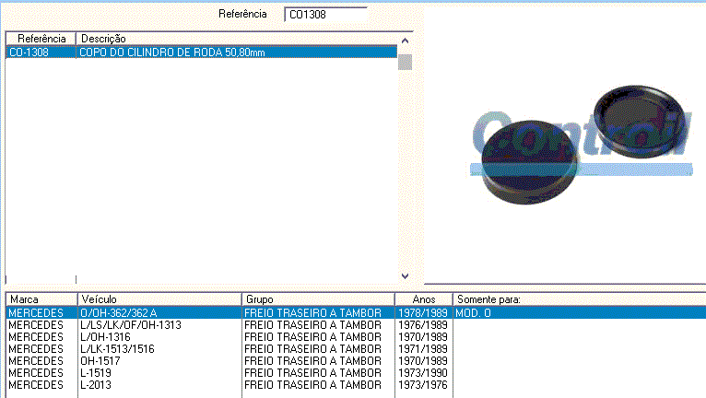Image resolution: width=706 pixels, height=398 pixels.
Task: Click the Referência search input field
Action: 325,15
